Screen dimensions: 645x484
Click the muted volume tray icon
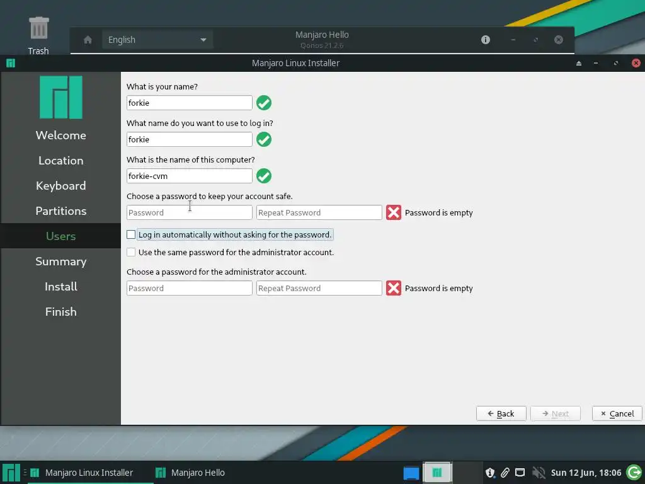click(x=538, y=473)
